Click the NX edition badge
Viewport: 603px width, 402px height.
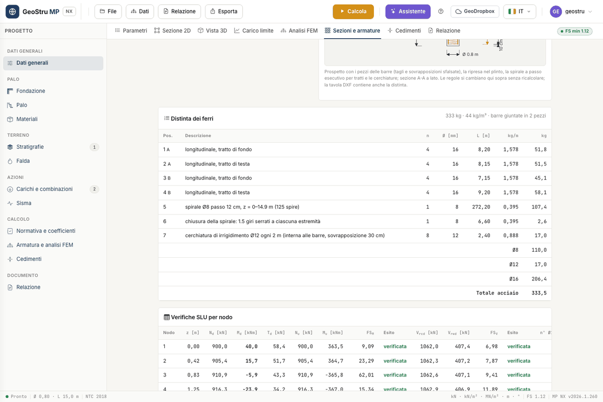[x=69, y=12]
